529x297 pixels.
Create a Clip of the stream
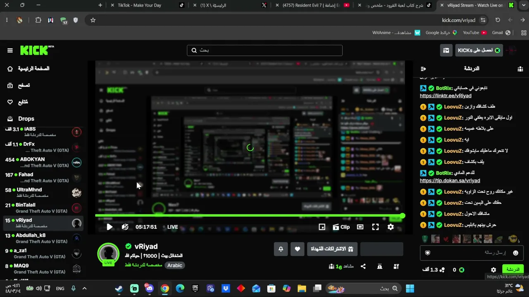(x=341, y=227)
